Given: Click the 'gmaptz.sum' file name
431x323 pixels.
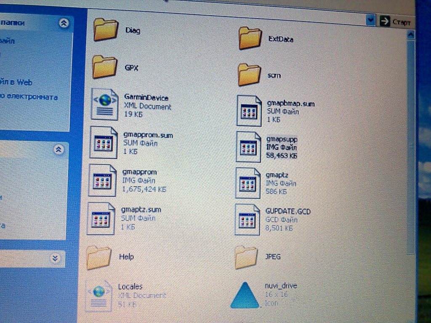Looking at the screenshot, I should coord(141,210).
